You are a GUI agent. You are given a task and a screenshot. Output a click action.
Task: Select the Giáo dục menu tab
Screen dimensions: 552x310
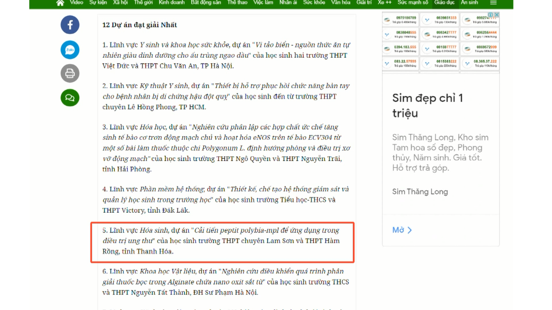445,2
